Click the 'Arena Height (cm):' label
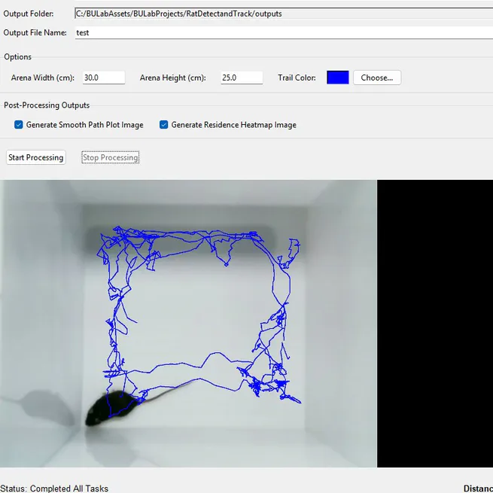The image size is (493, 493). (x=173, y=78)
